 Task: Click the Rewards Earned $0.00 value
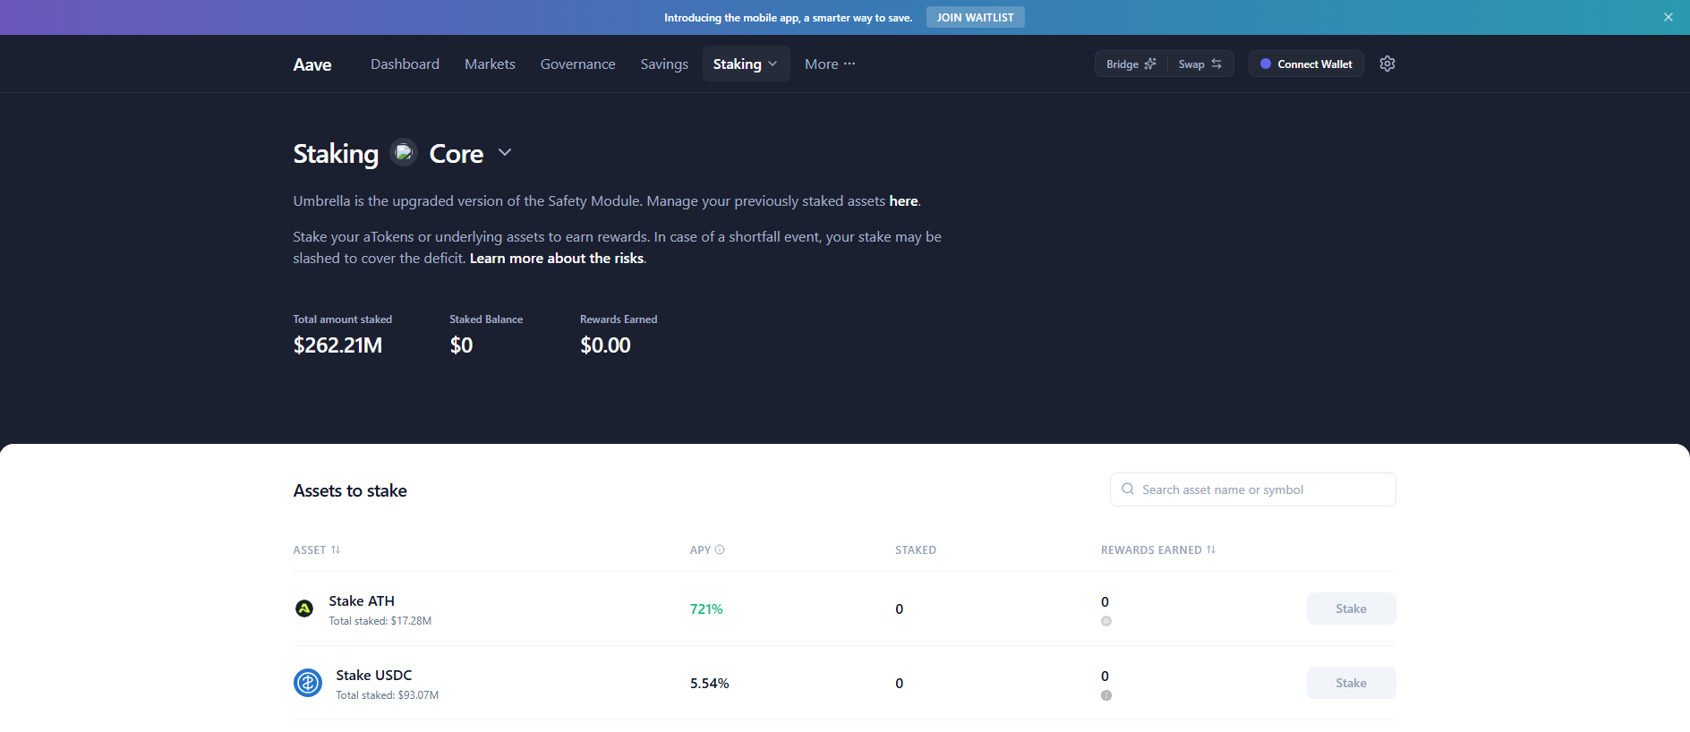(x=605, y=345)
